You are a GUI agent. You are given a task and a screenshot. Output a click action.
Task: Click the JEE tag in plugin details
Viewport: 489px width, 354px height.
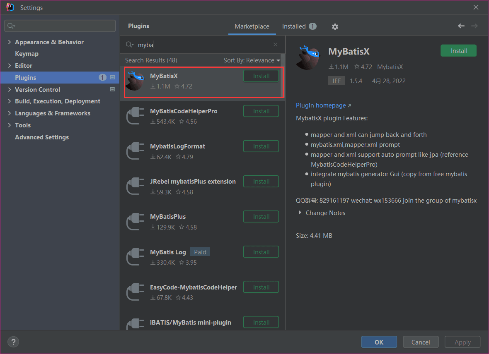click(336, 81)
